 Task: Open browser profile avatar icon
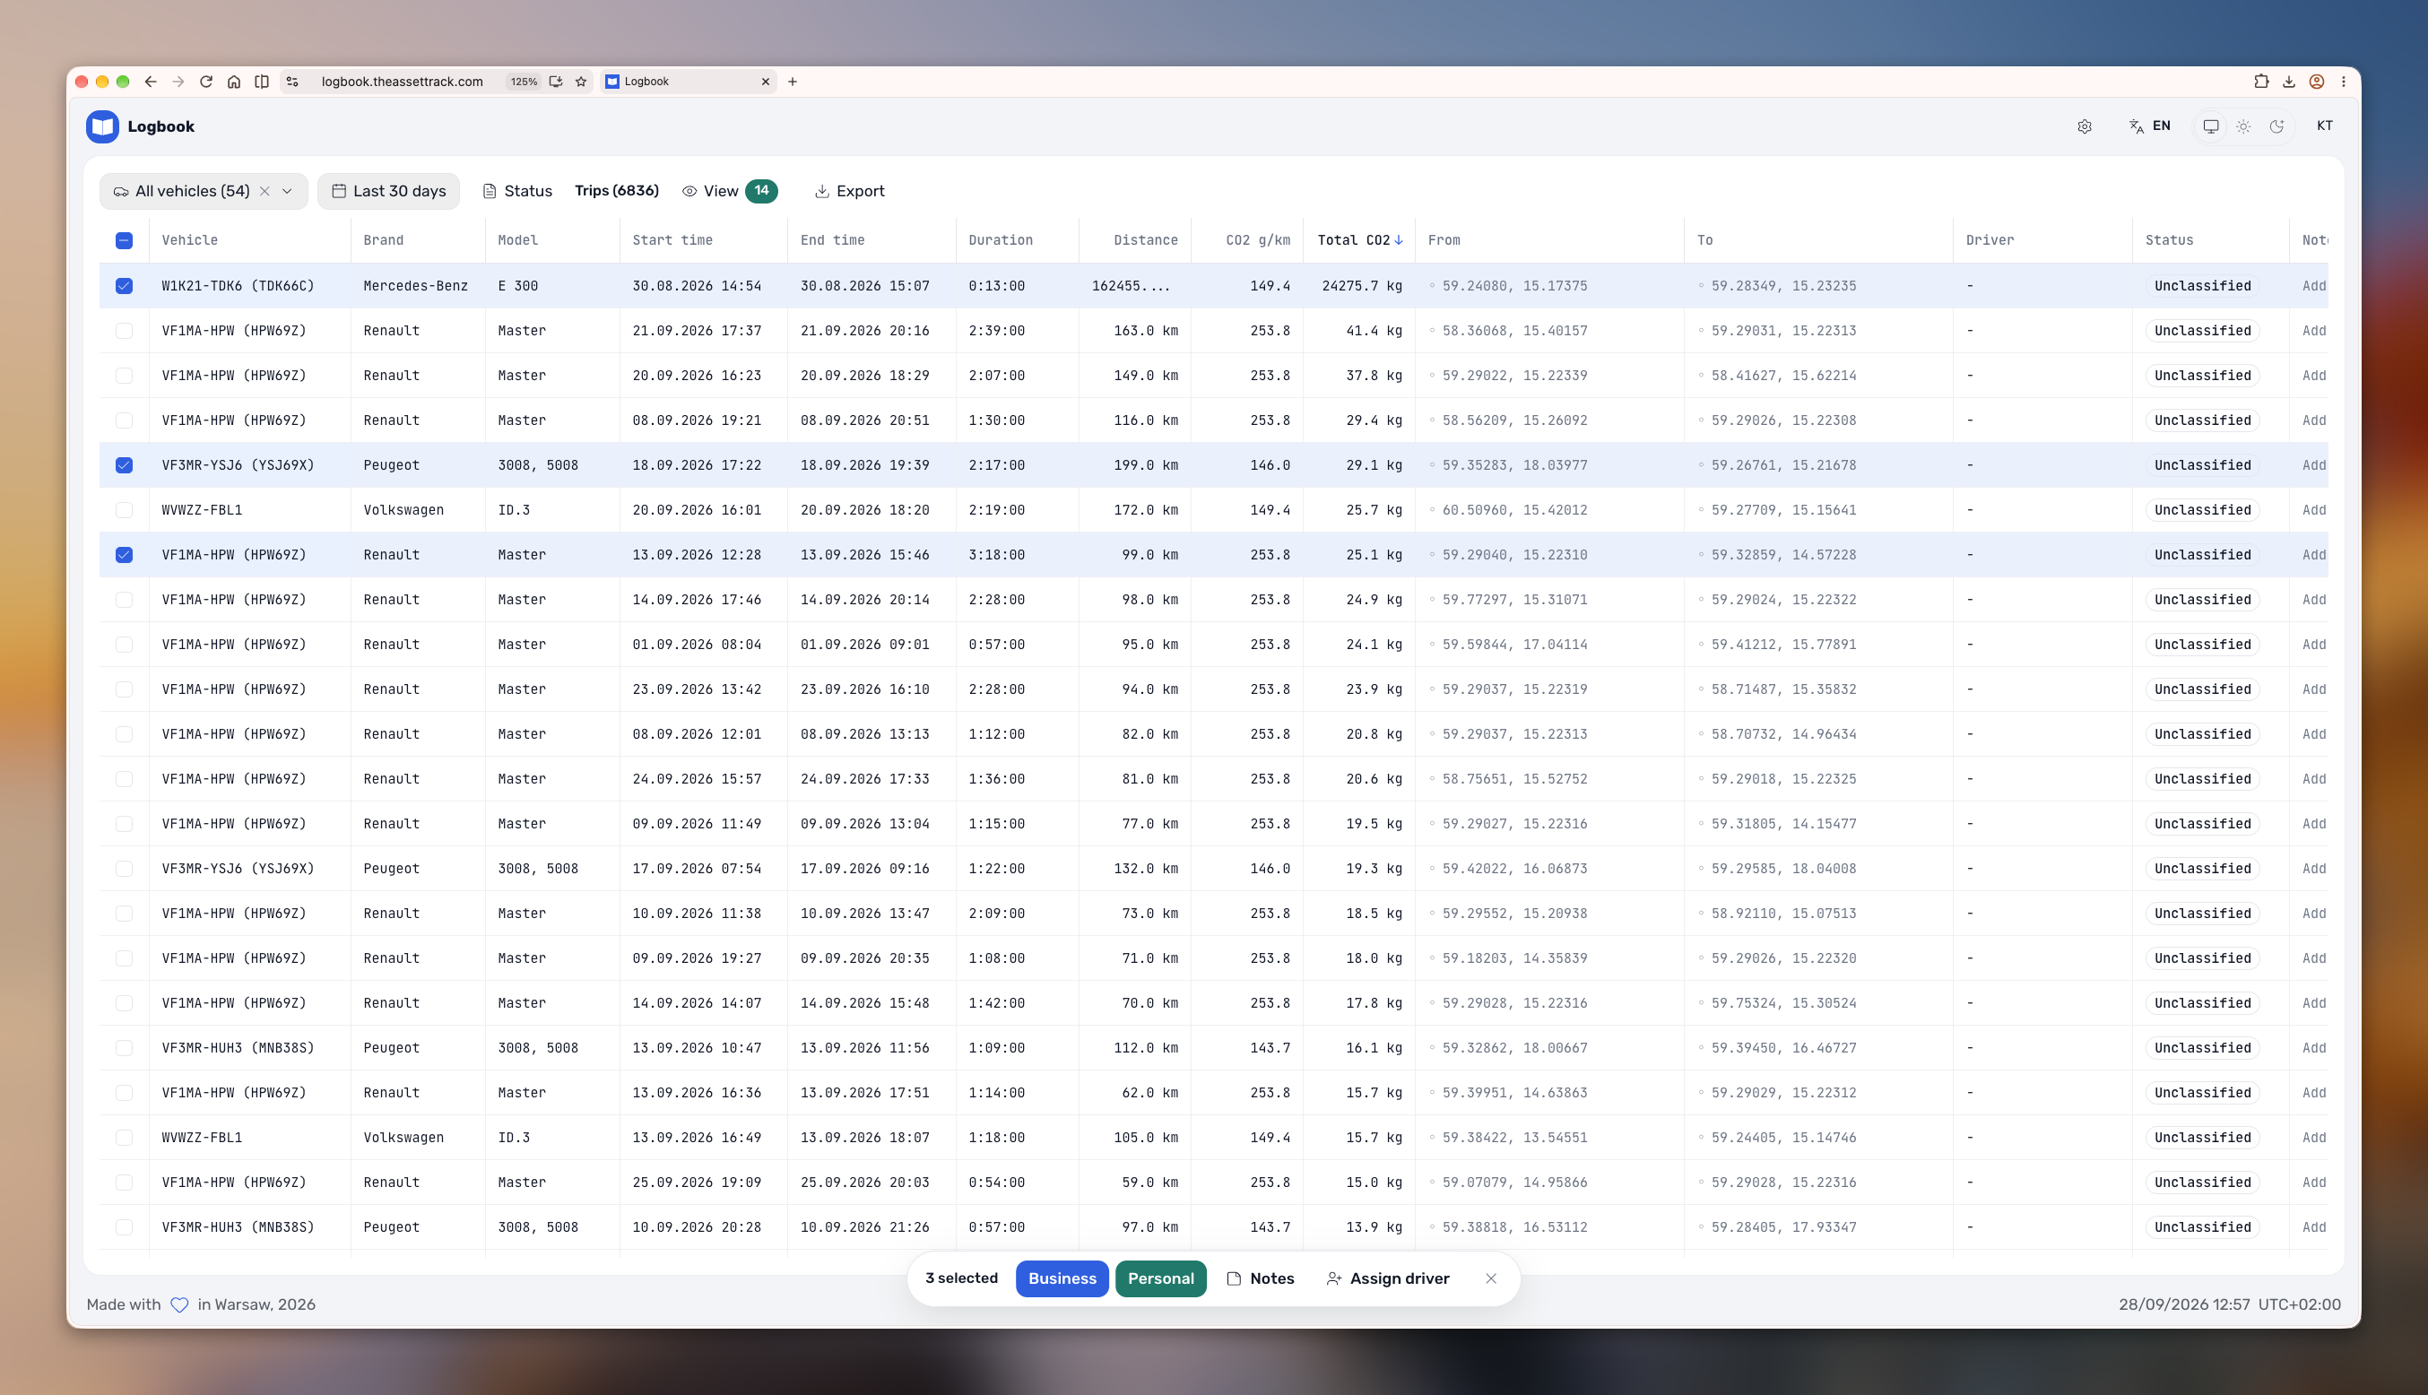[2317, 82]
